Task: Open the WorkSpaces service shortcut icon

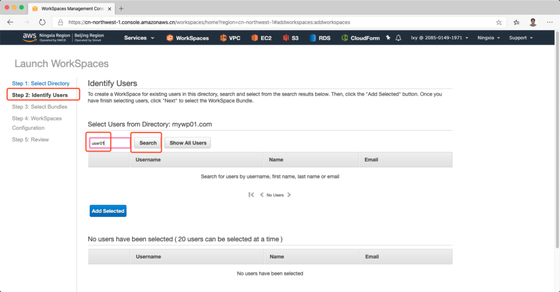Action: [170, 38]
